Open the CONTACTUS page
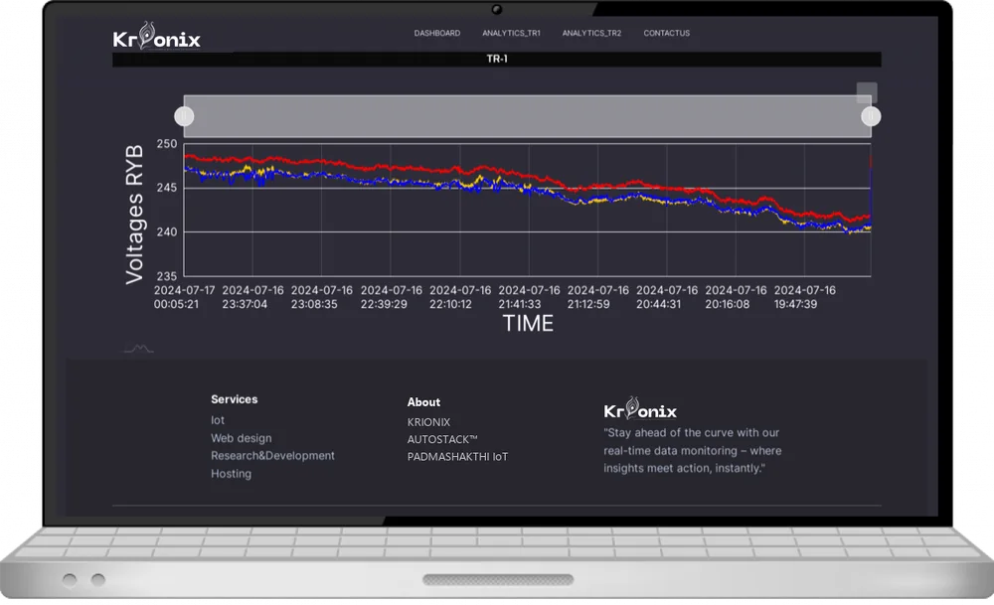The width and height of the screenshot is (994, 605). click(666, 33)
